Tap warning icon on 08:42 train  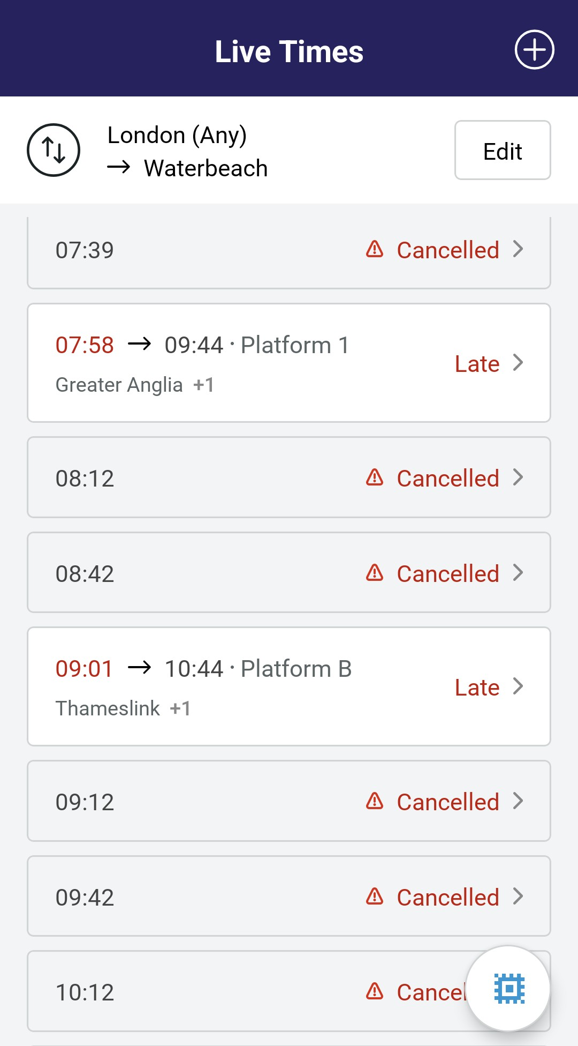tap(375, 573)
